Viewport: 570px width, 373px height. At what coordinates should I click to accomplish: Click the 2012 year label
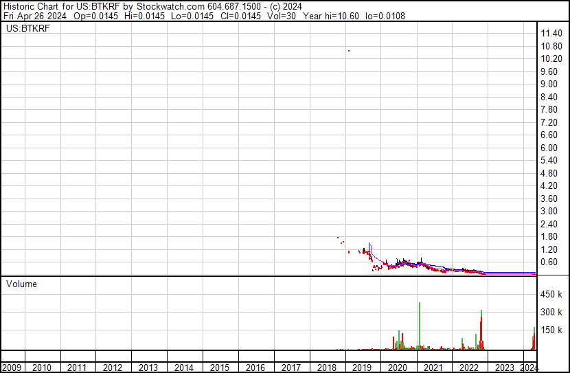point(113,368)
